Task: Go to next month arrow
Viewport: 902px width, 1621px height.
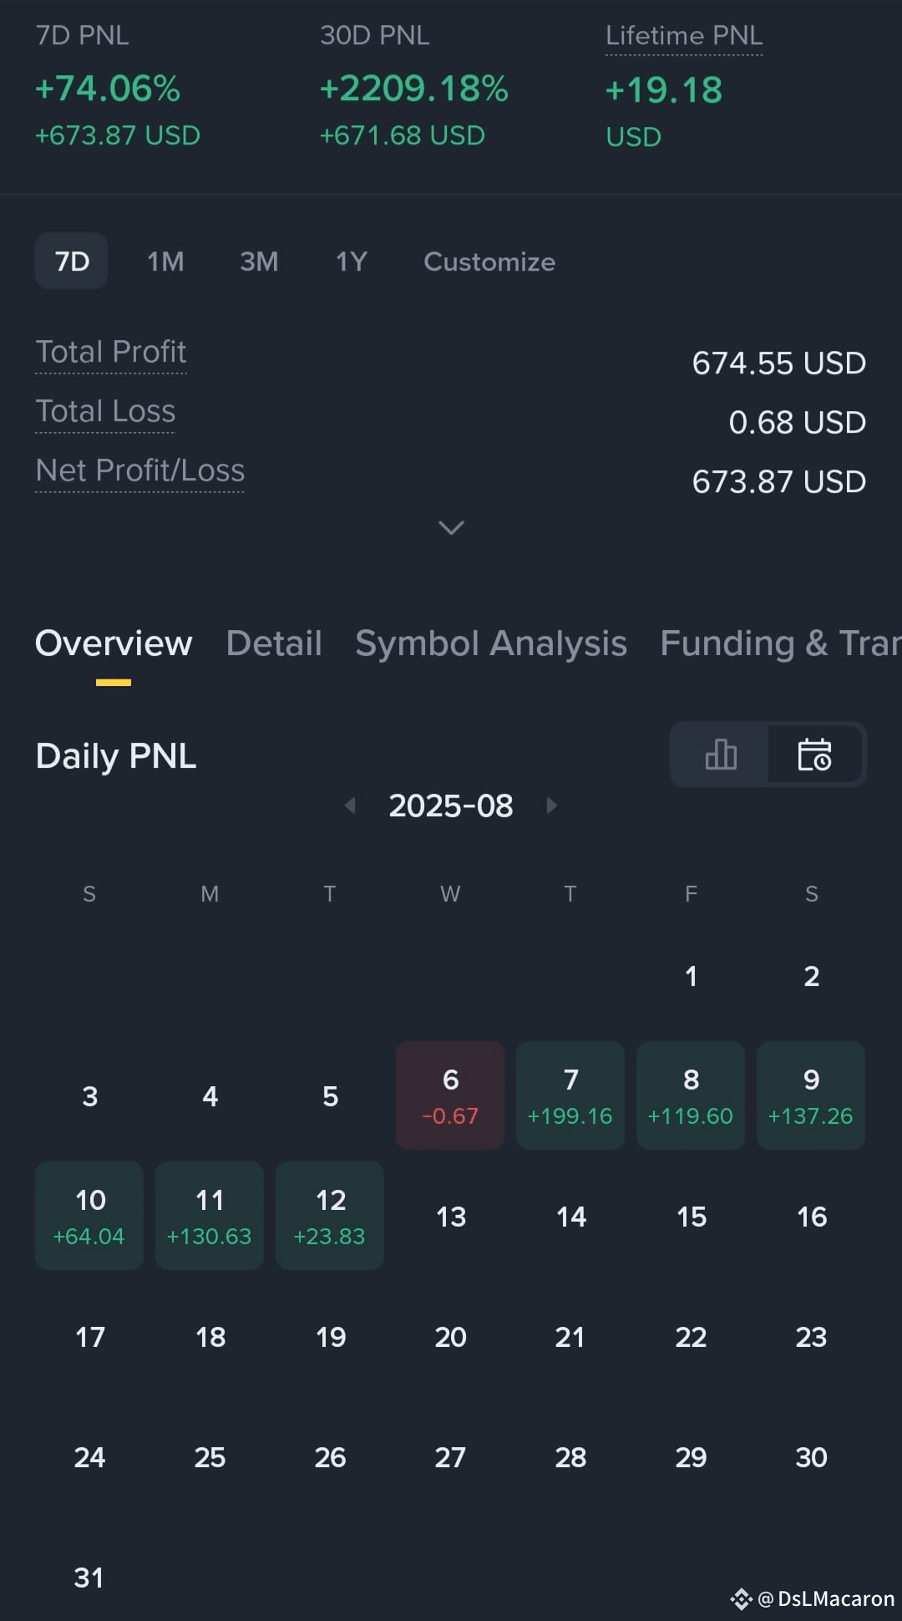Action: [551, 805]
